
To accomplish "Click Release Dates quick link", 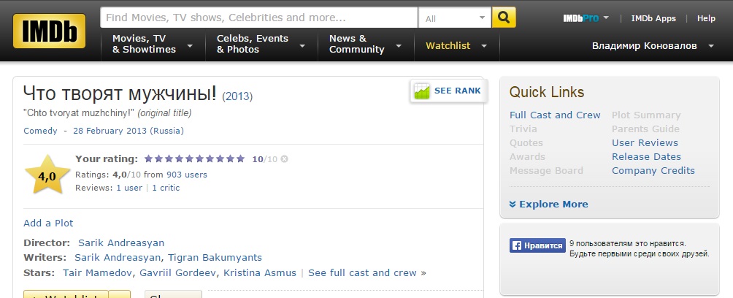I will [646, 157].
